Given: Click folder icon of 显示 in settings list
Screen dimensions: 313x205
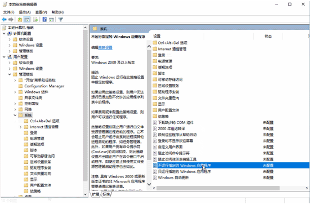Looking at the screenshot, I should [x=155, y=104].
